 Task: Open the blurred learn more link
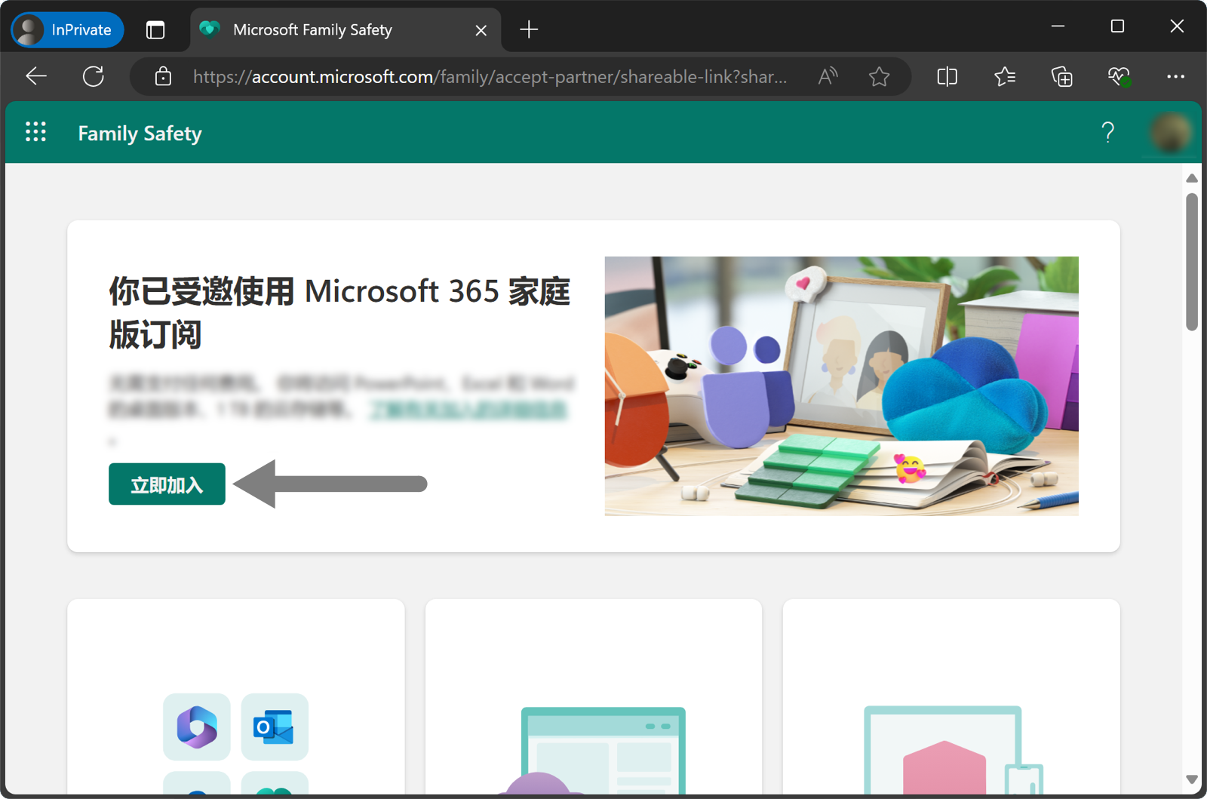[x=468, y=410]
